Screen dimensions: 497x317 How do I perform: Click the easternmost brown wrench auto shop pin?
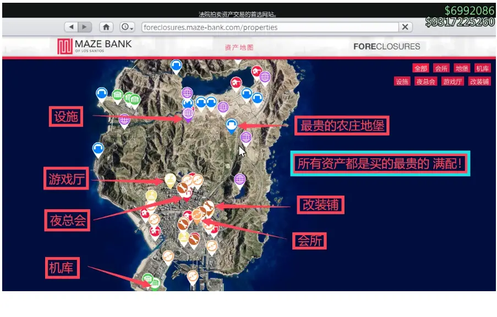click(209, 207)
